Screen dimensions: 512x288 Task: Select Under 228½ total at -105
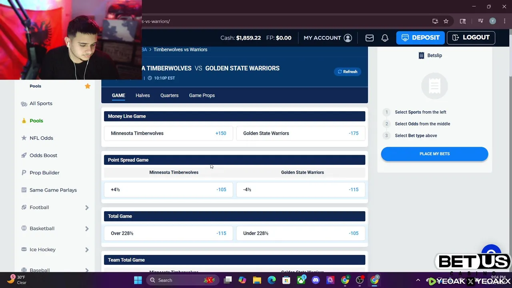pyautogui.click(x=300, y=233)
